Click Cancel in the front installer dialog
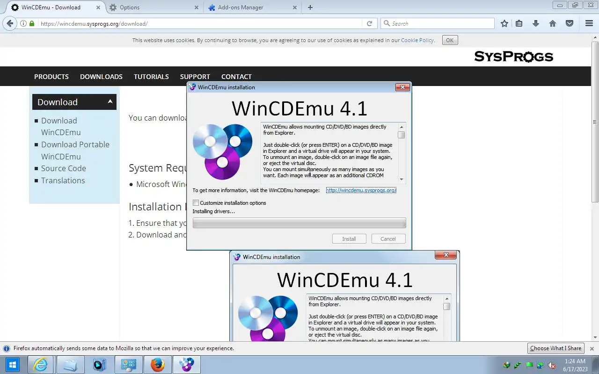 (x=388, y=239)
